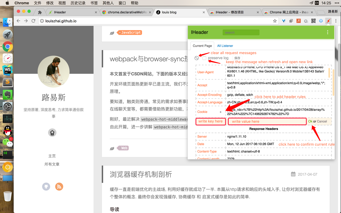Click the red A extension icon
Viewport: 341px width, 213px height.
click(x=299, y=21)
